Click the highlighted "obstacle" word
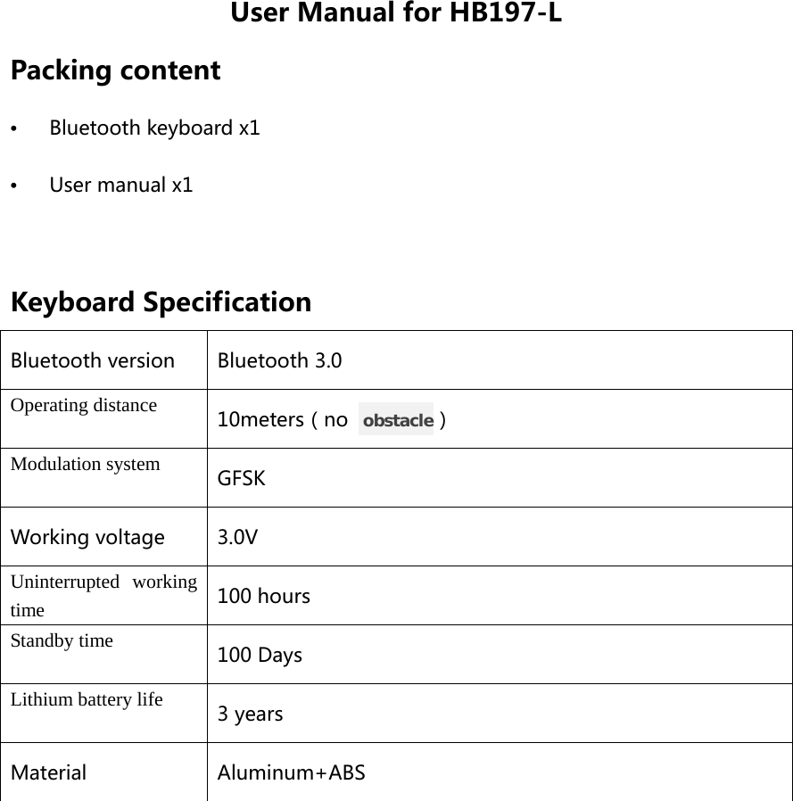 [397, 419]
